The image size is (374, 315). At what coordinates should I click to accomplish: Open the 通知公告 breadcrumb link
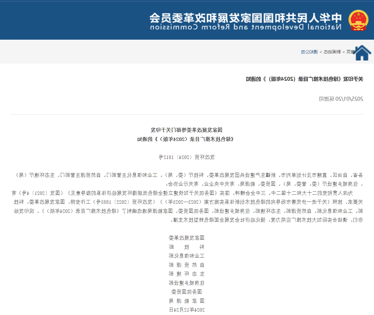309,52
